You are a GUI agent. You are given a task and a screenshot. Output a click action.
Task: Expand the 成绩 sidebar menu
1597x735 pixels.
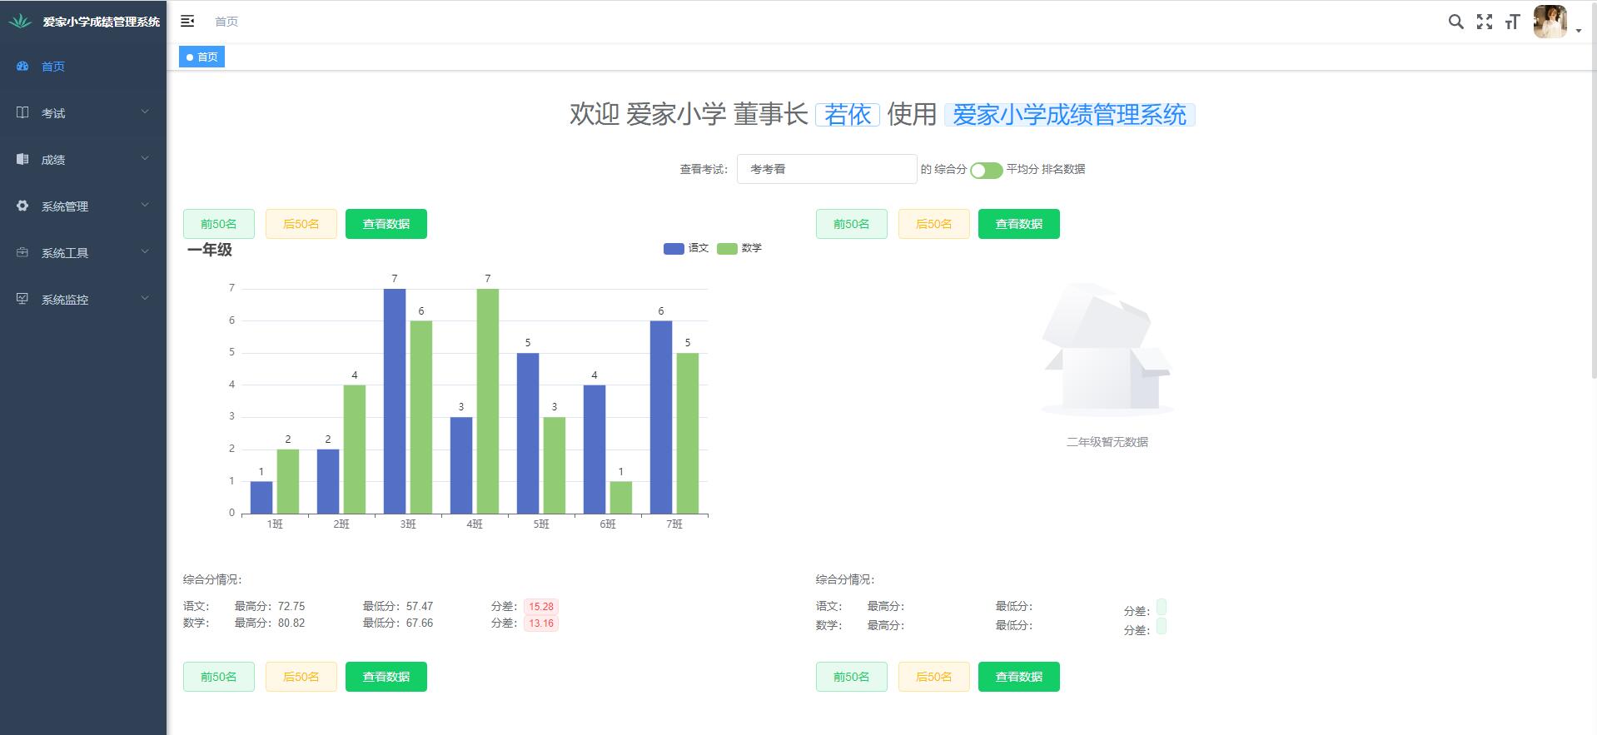coord(83,159)
